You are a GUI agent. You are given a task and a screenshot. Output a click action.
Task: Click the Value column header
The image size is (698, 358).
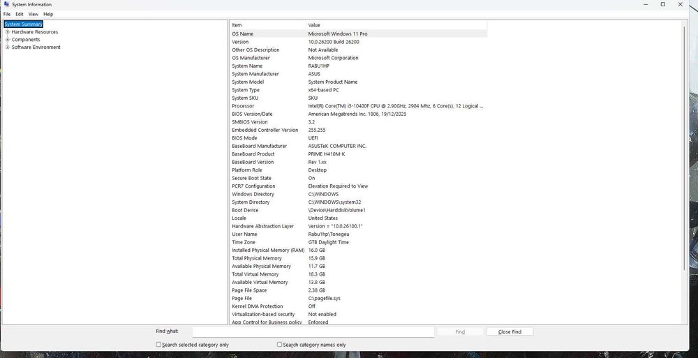(396, 25)
